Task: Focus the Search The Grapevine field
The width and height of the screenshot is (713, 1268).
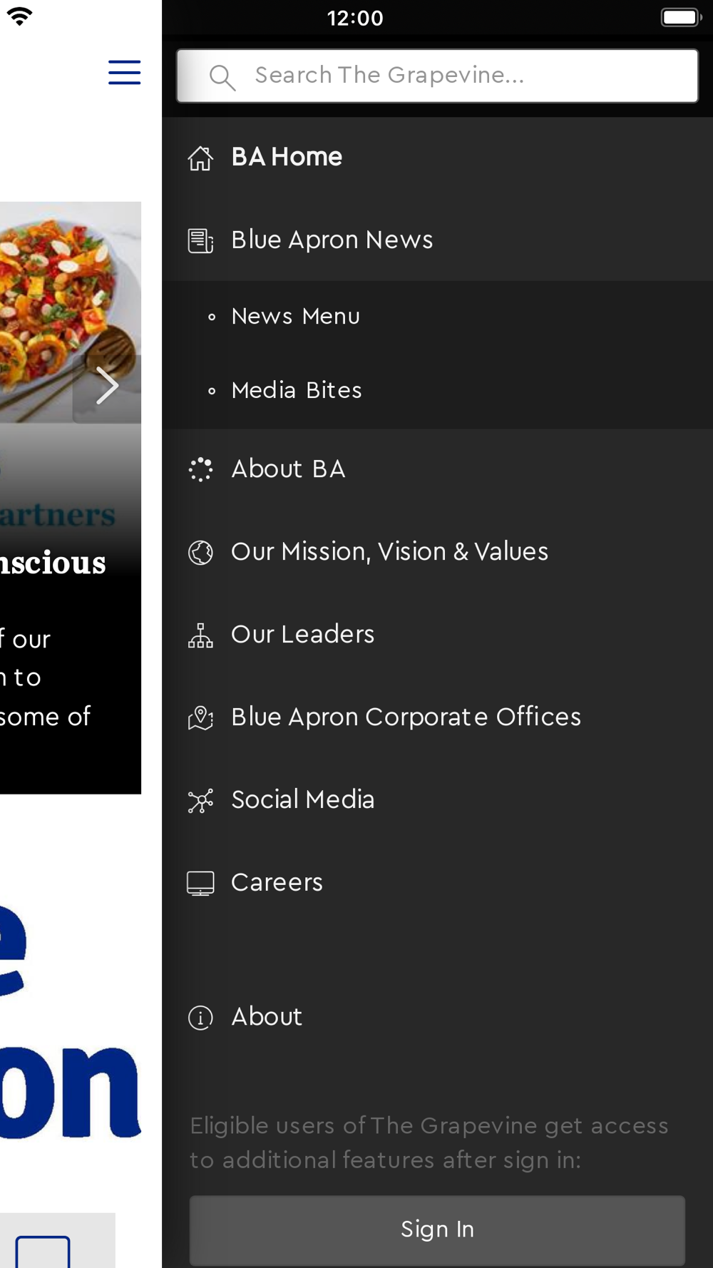Action: [x=437, y=76]
